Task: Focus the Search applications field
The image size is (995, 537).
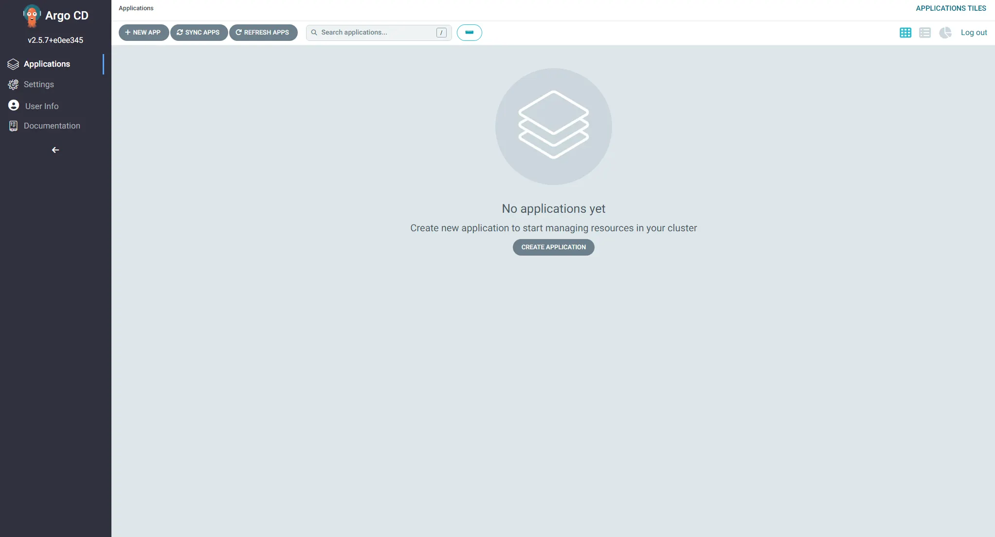Action: point(375,33)
